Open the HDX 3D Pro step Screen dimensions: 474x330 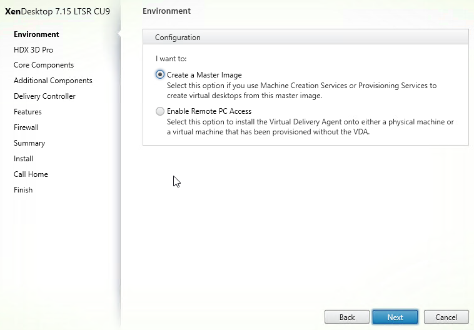click(x=33, y=50)
